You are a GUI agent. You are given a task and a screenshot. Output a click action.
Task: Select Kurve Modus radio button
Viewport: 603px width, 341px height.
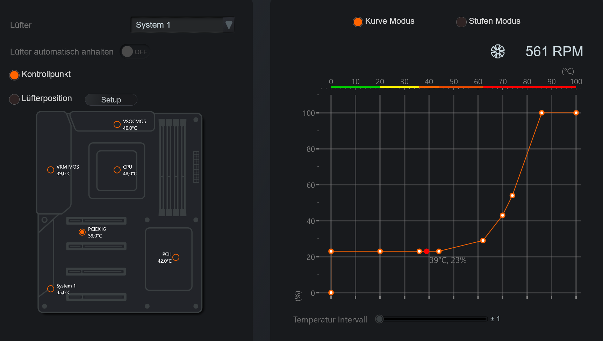[358, 22]
